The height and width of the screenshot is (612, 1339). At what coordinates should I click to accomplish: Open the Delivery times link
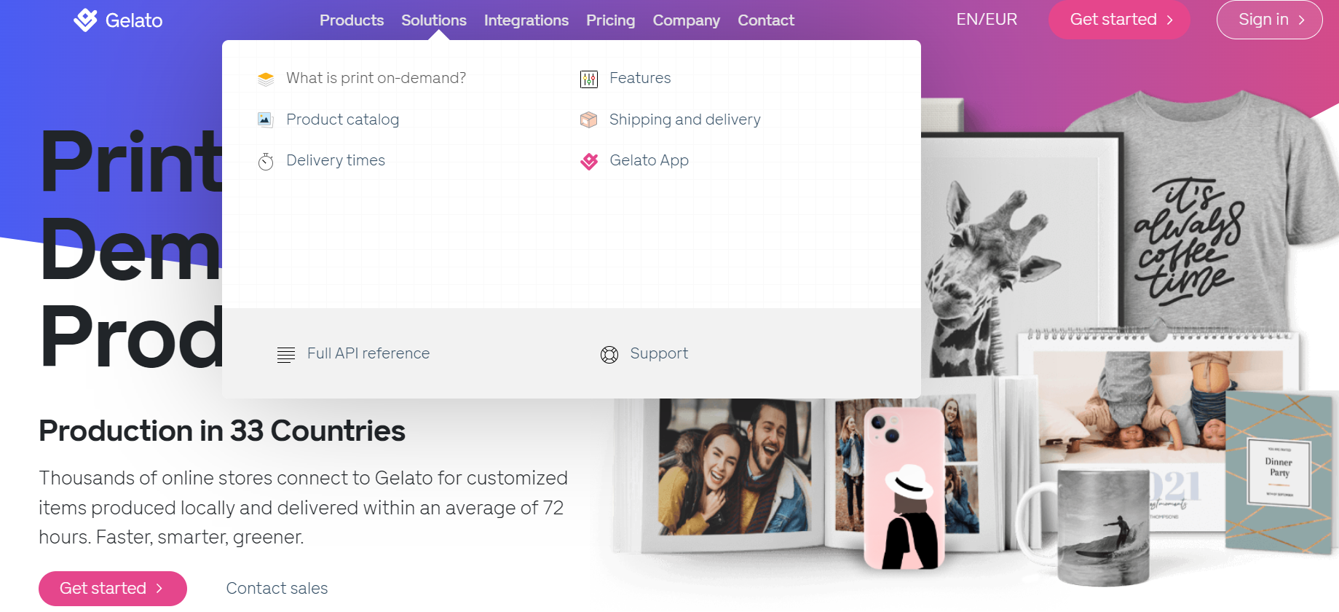[336, 160]
